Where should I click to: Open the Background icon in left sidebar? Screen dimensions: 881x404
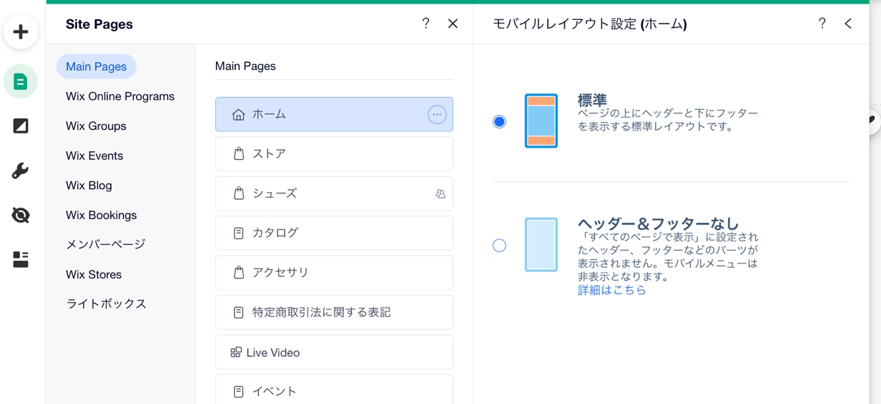[21, 126]
